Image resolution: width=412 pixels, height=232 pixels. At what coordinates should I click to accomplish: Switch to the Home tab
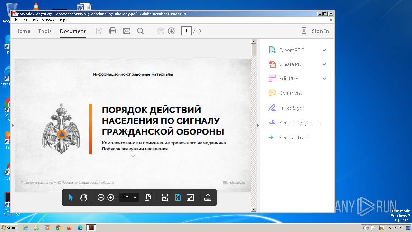pos(23,31)
